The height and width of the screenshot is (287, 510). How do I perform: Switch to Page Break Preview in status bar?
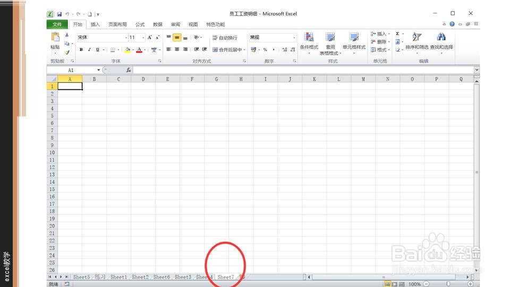(402, 284)
